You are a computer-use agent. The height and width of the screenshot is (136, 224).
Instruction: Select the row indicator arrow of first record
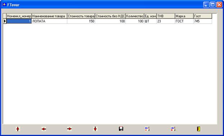pos(5,21)
